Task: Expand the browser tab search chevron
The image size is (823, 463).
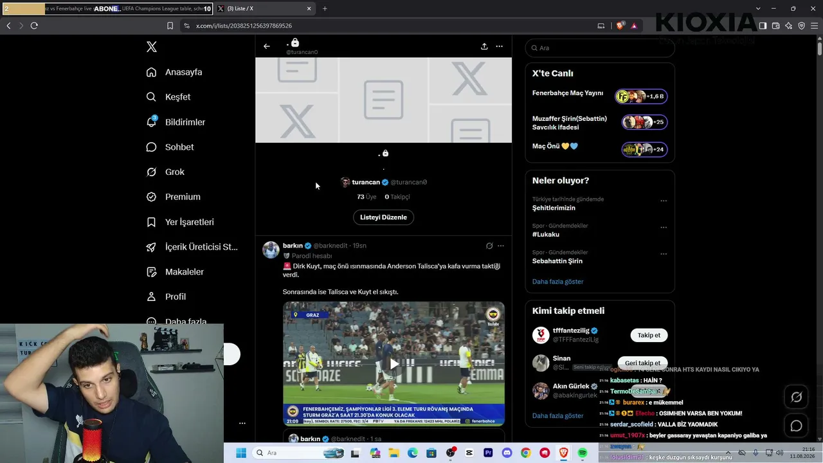Action: coord(759,8)
